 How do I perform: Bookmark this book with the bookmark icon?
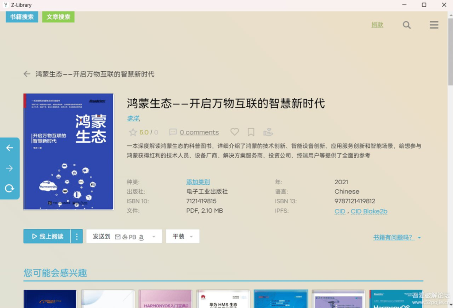click(251, 132)
